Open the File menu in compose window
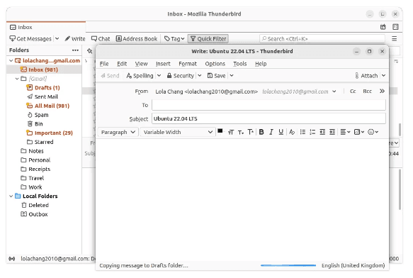This screenshot has height=278, width=413. tap(104, 64)
